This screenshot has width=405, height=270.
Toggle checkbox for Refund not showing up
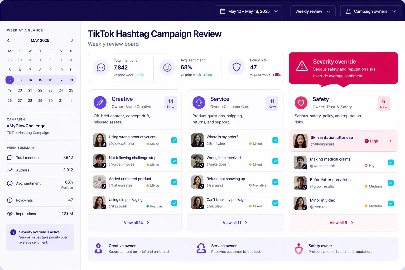click(275, 182)
